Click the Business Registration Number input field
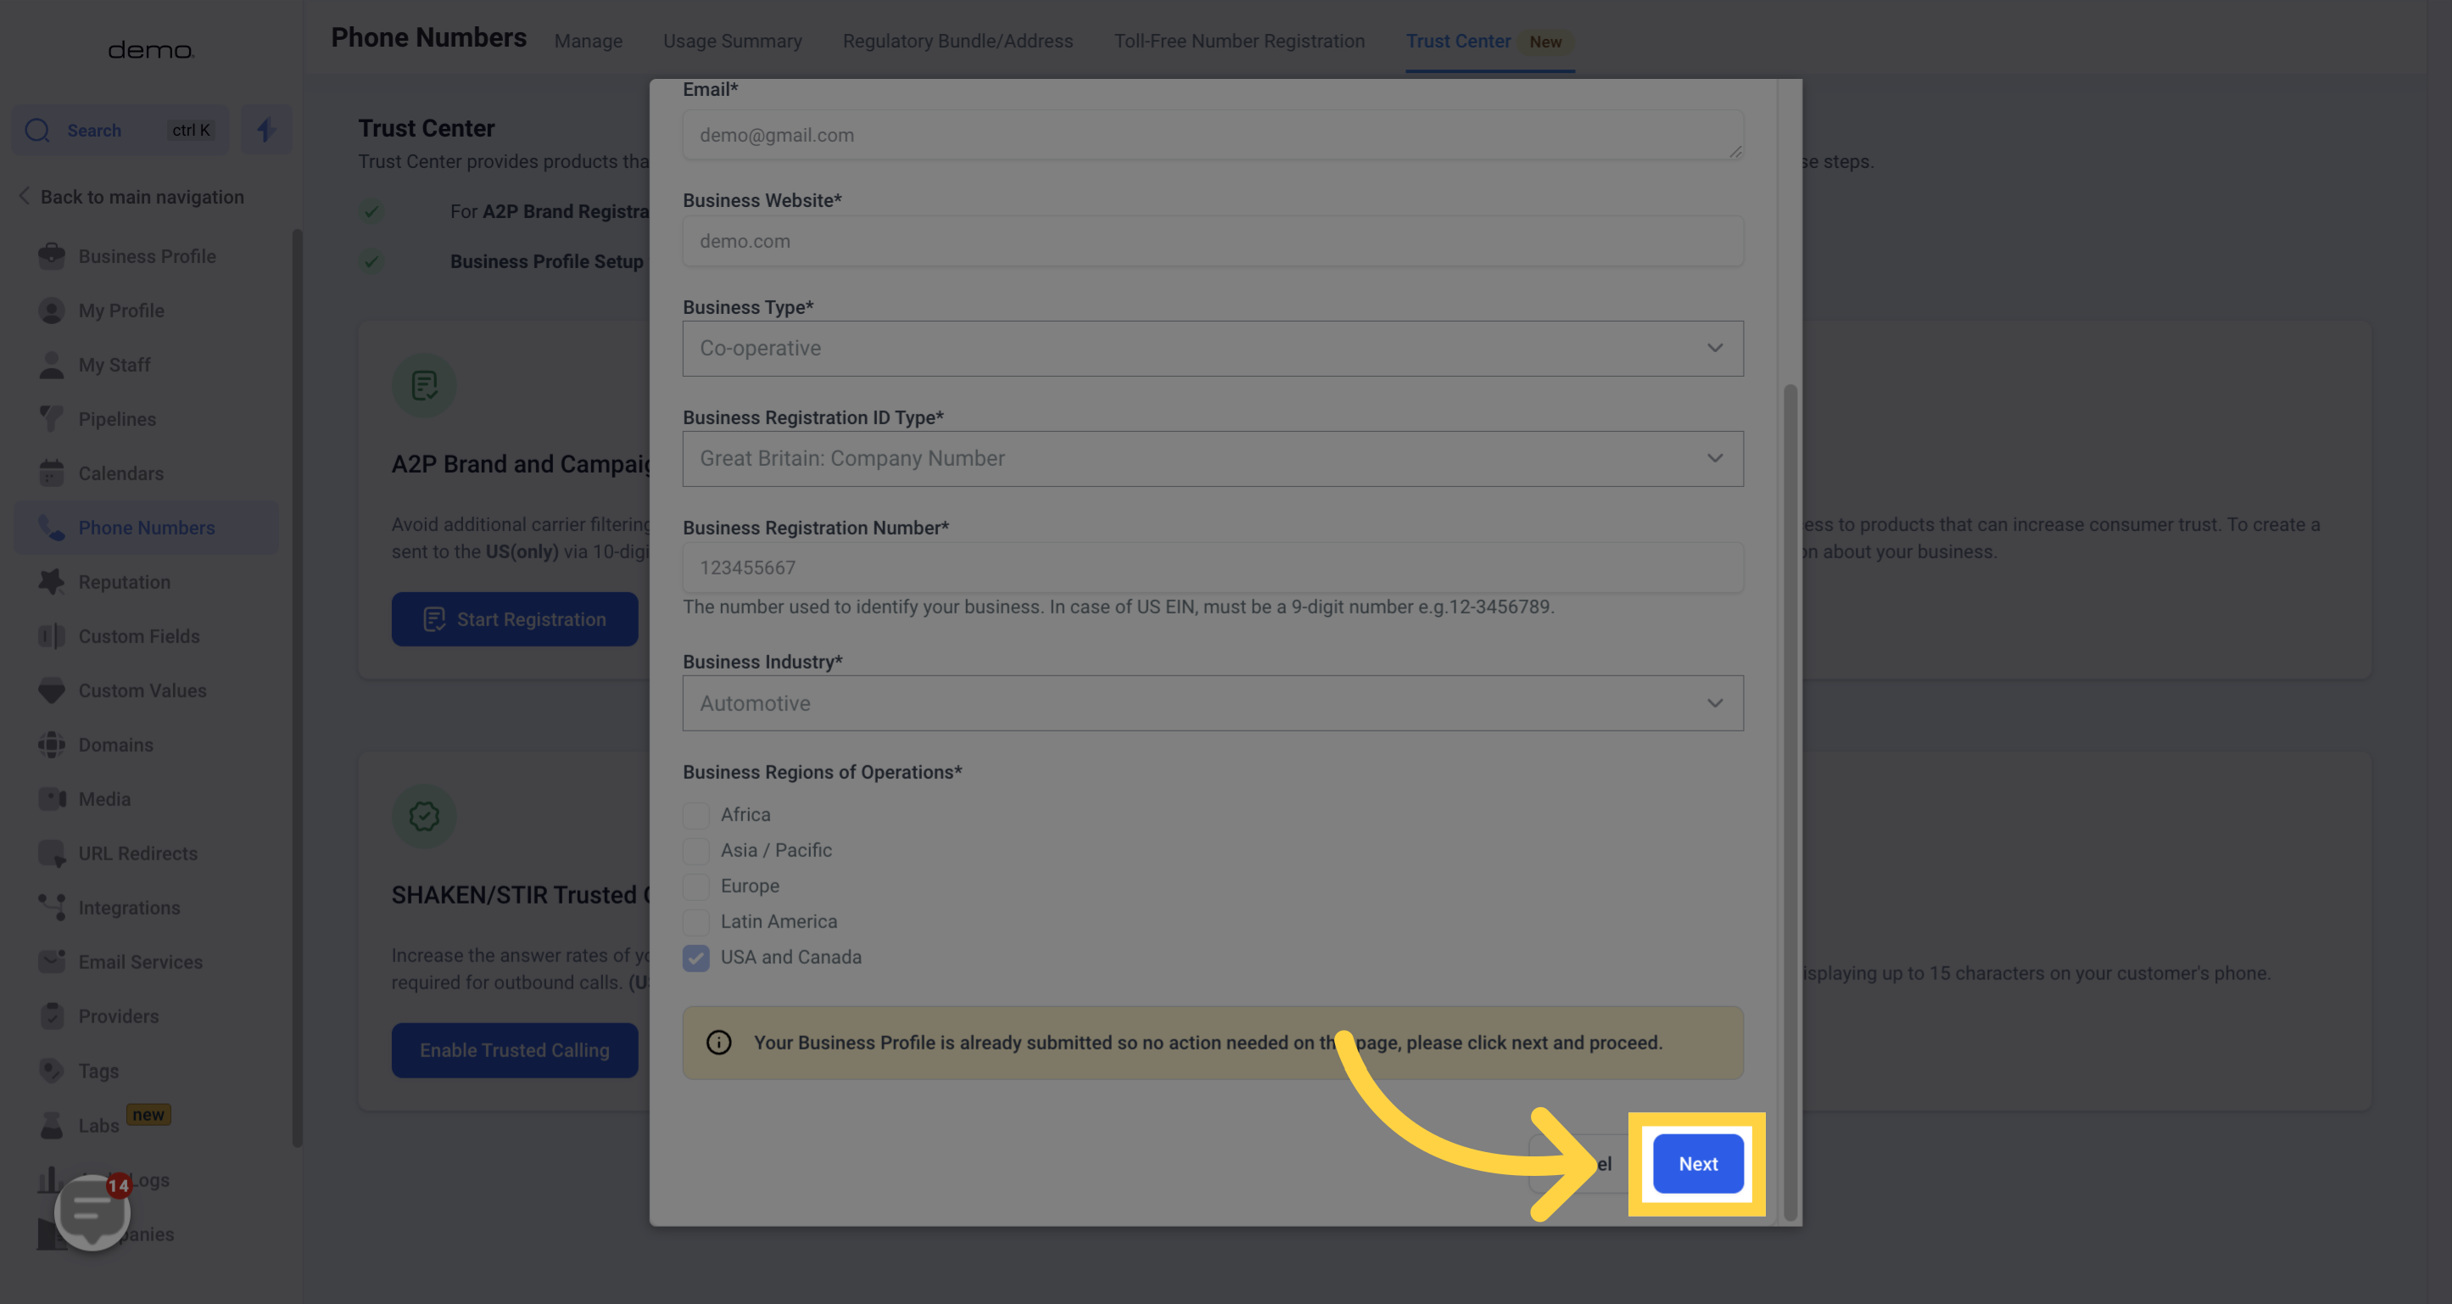The height and width of the screenshot is (1304, 2452). pos(1212,568)
